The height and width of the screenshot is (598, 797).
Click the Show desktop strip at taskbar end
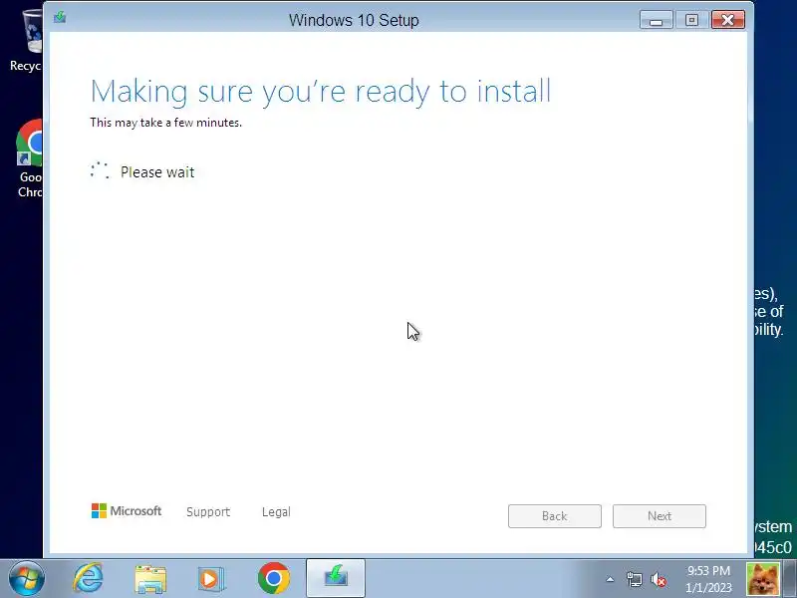coord(790,579)
